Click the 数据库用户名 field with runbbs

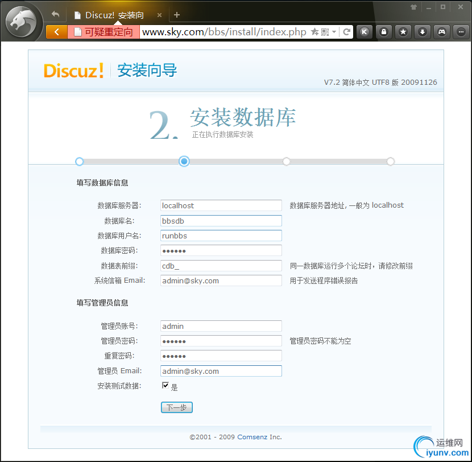(x=221, y=236)
